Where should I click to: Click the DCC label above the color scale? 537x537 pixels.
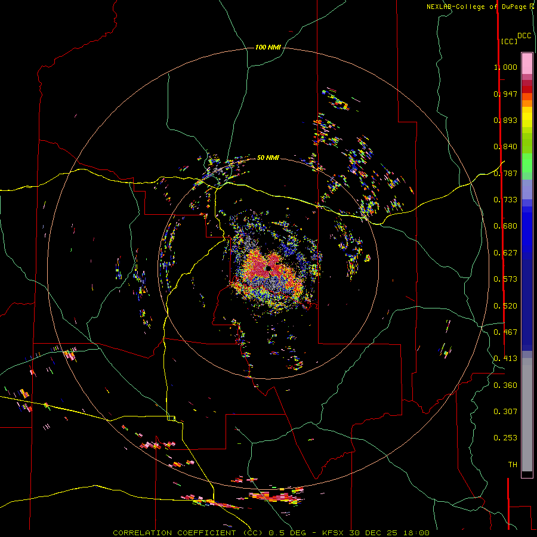pos(524,36)
